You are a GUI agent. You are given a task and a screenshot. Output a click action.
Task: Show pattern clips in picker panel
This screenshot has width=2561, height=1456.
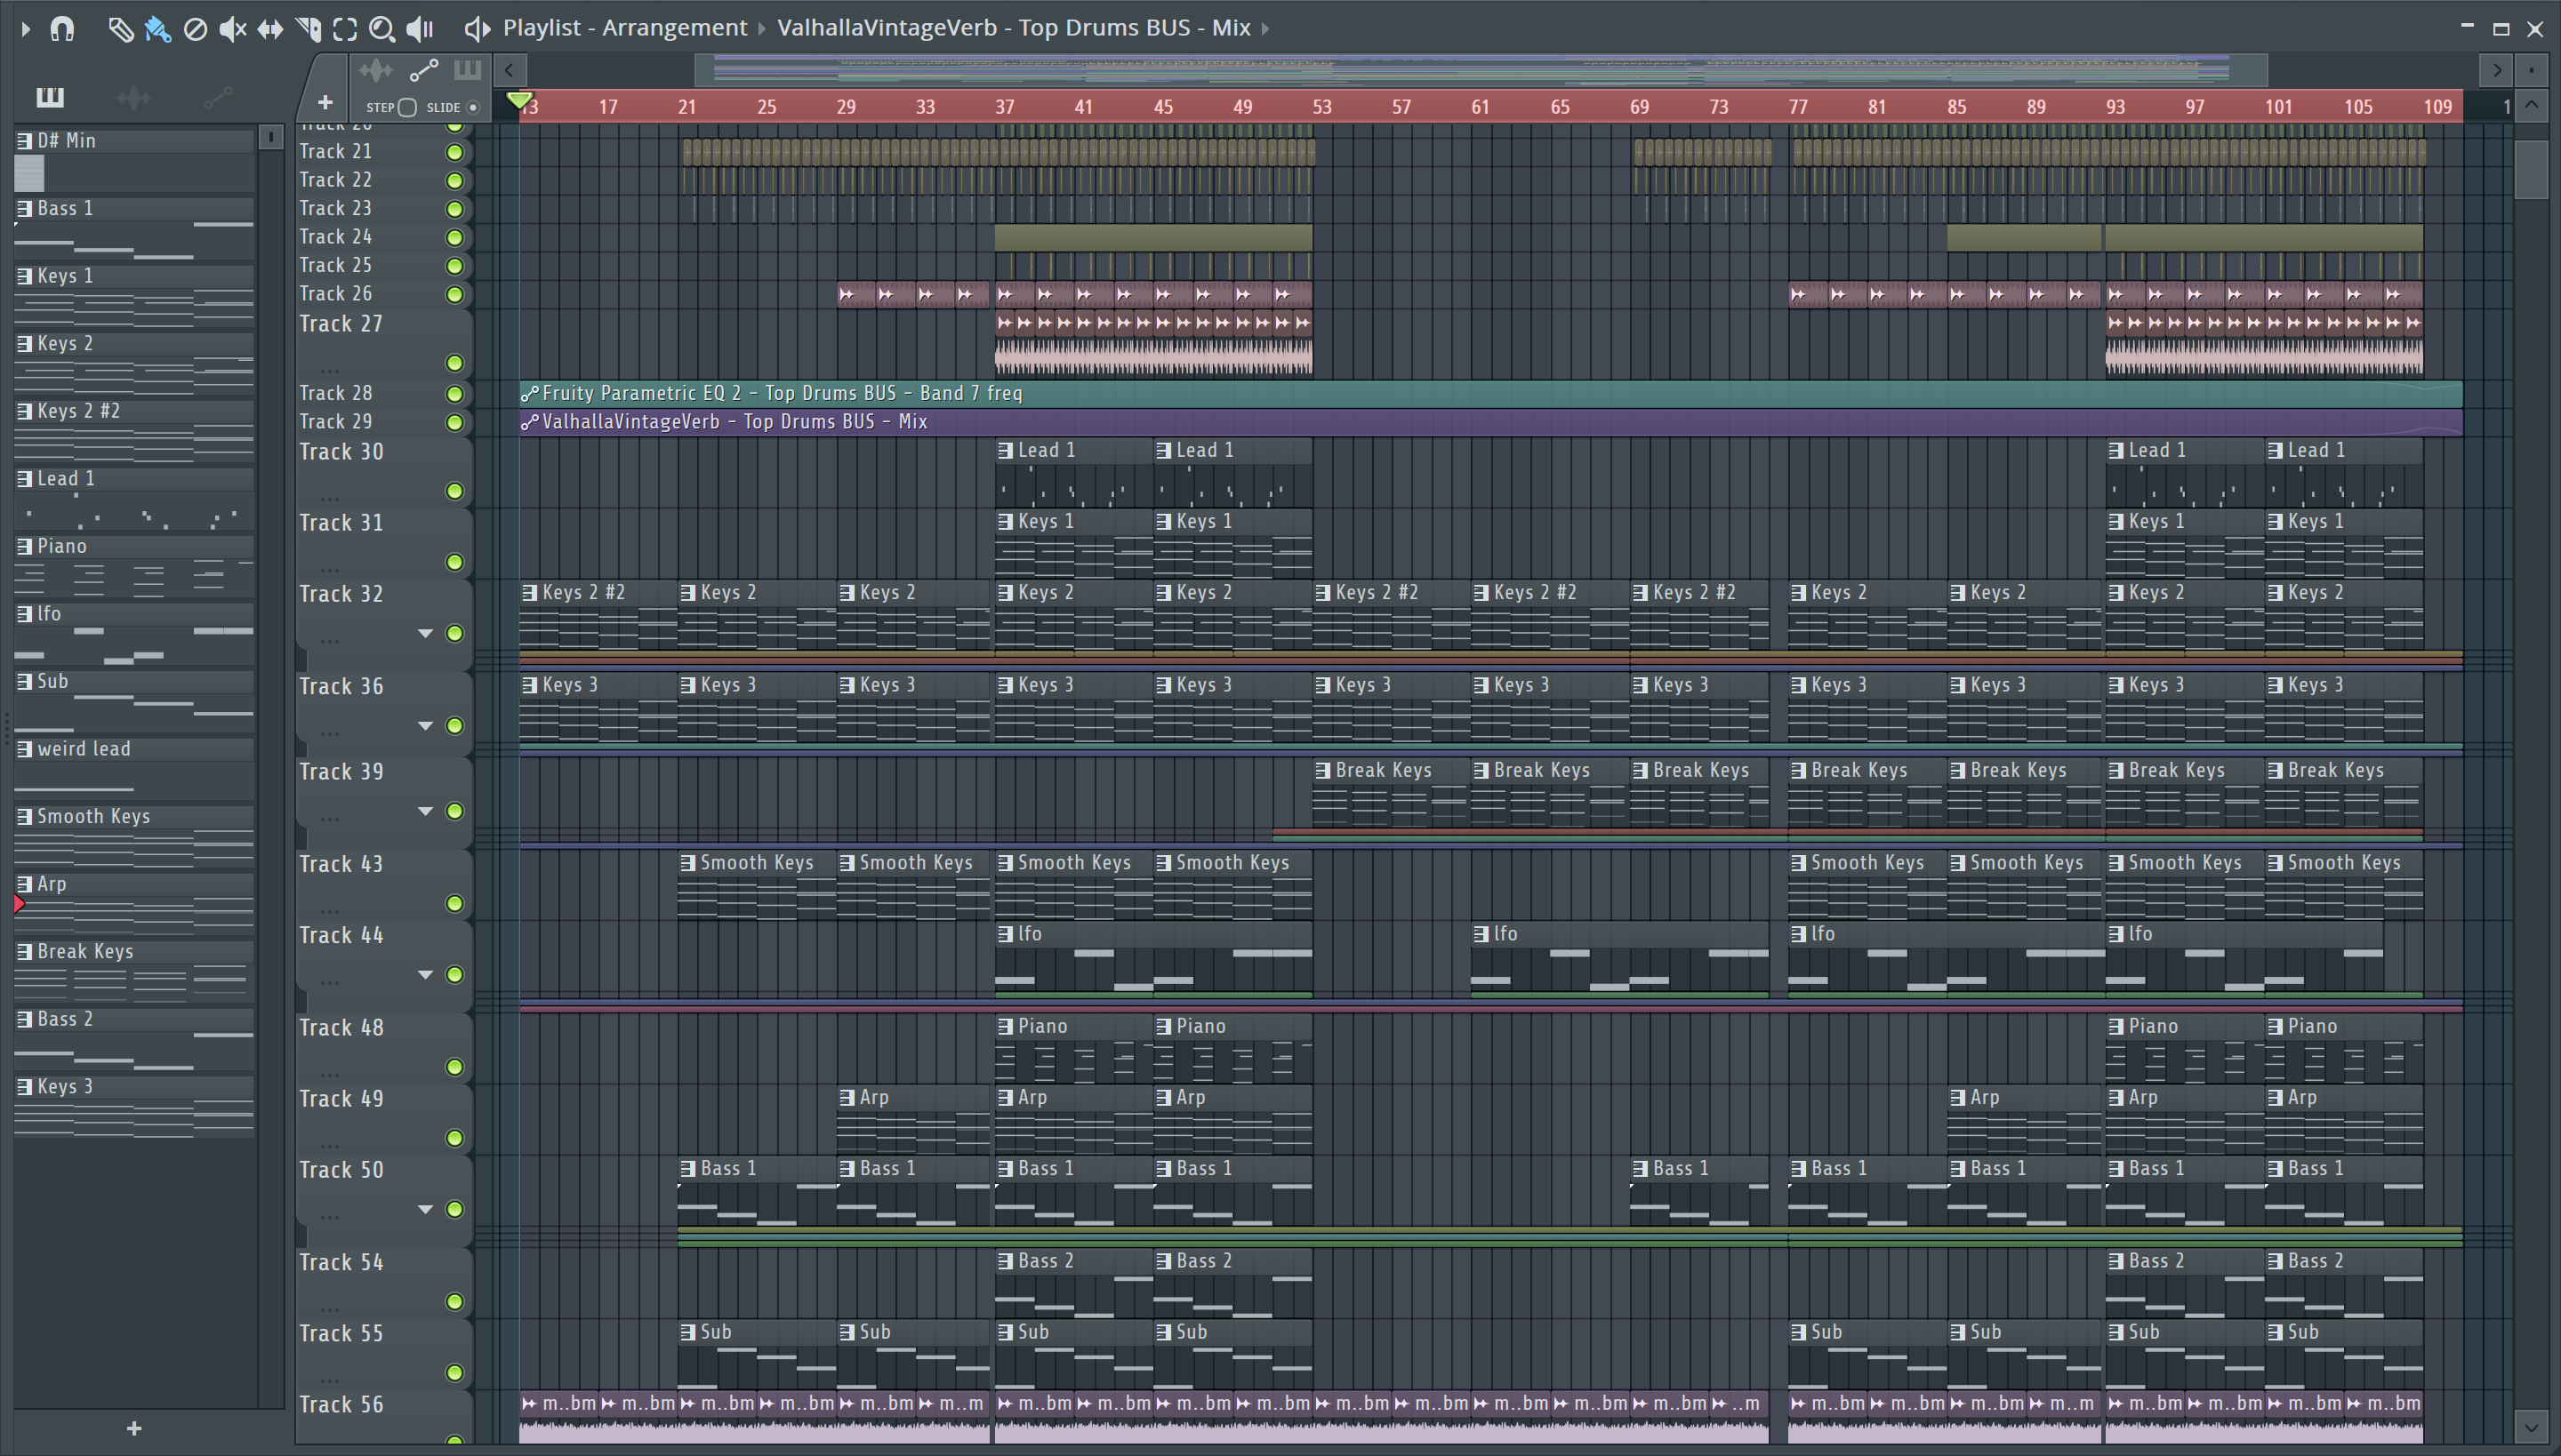(x=50, y=97)
